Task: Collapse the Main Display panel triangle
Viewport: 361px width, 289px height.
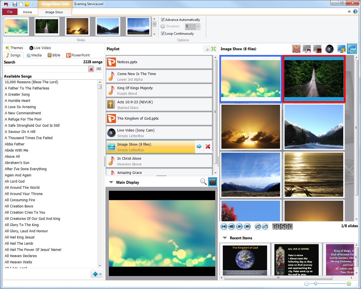Action: [111, 182]
